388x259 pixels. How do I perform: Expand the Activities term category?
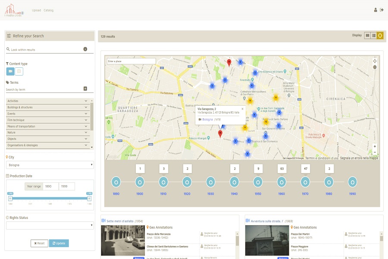(47, 101)
